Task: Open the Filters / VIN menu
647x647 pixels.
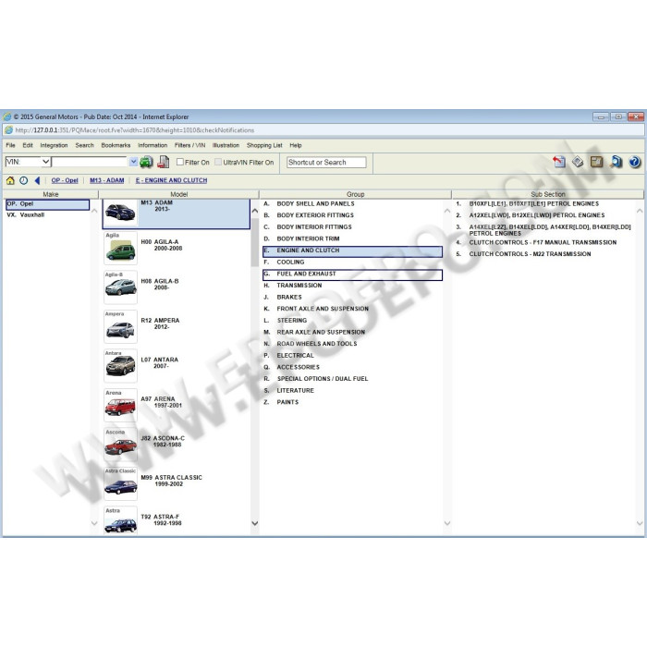Action: point(189,145)
